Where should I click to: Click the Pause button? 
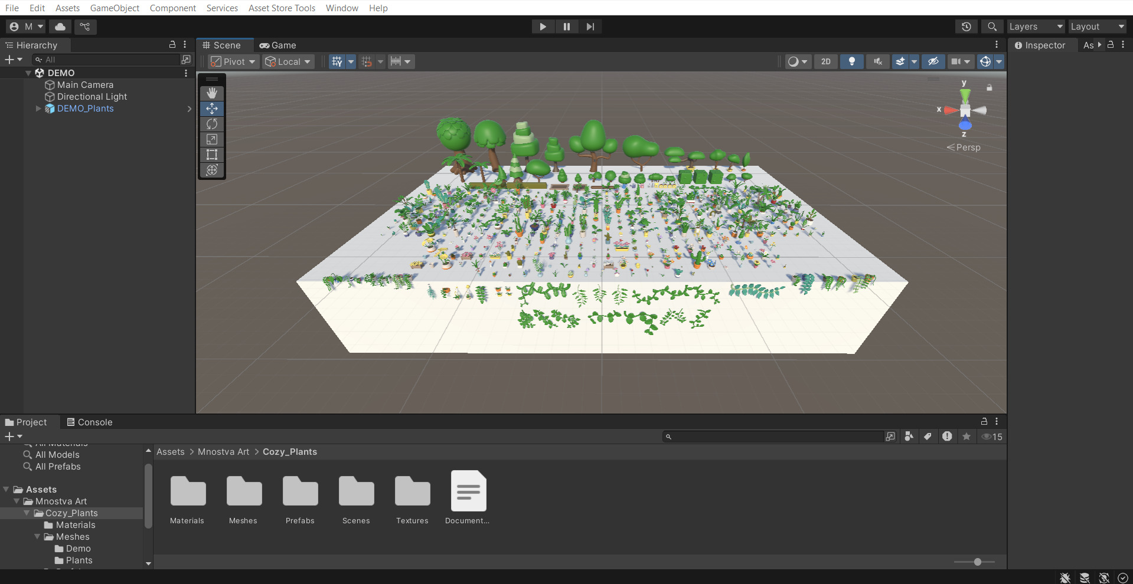[x=566, y=27]
